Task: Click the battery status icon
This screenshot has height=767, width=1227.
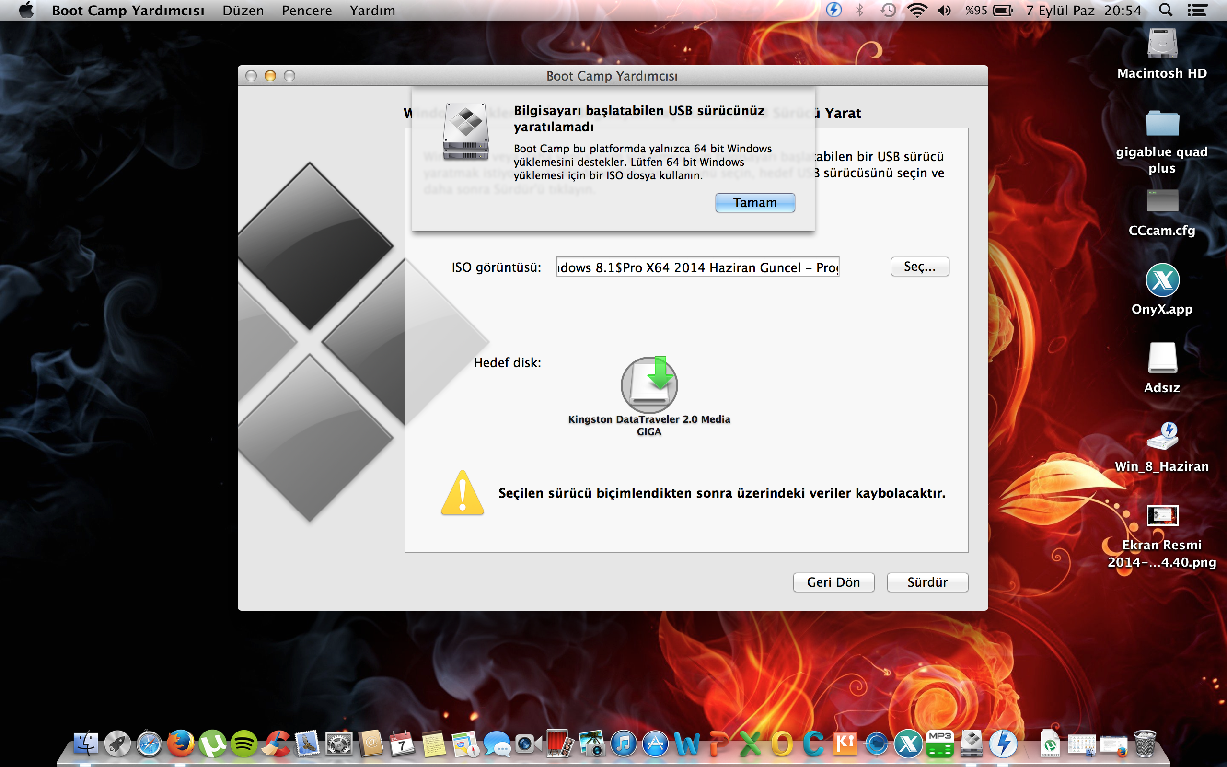Action: tap(1002, 10)
